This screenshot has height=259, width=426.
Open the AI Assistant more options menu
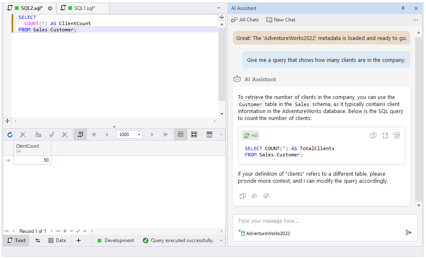click(416, 20)
